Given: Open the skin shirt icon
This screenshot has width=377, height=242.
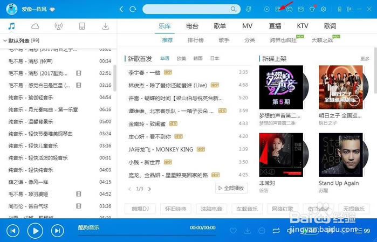Looking at the screenshot, I should (x=312, y=9).
